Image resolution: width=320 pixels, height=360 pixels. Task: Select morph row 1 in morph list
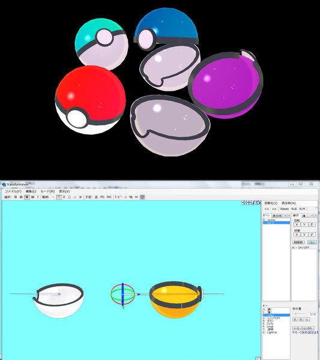[276, 312]
